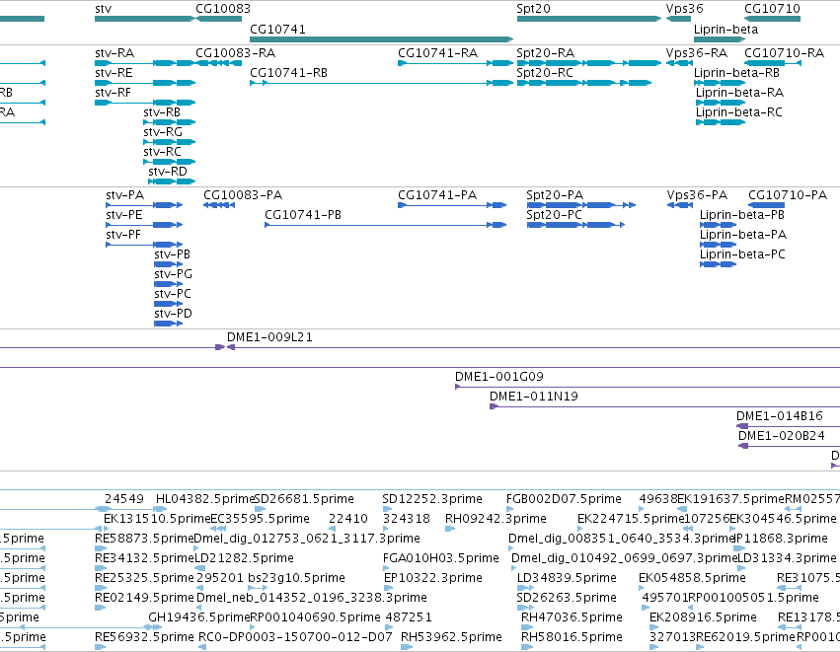Click the FGA010H03.5prime label
840x652 pixels.
pos(441,557)
